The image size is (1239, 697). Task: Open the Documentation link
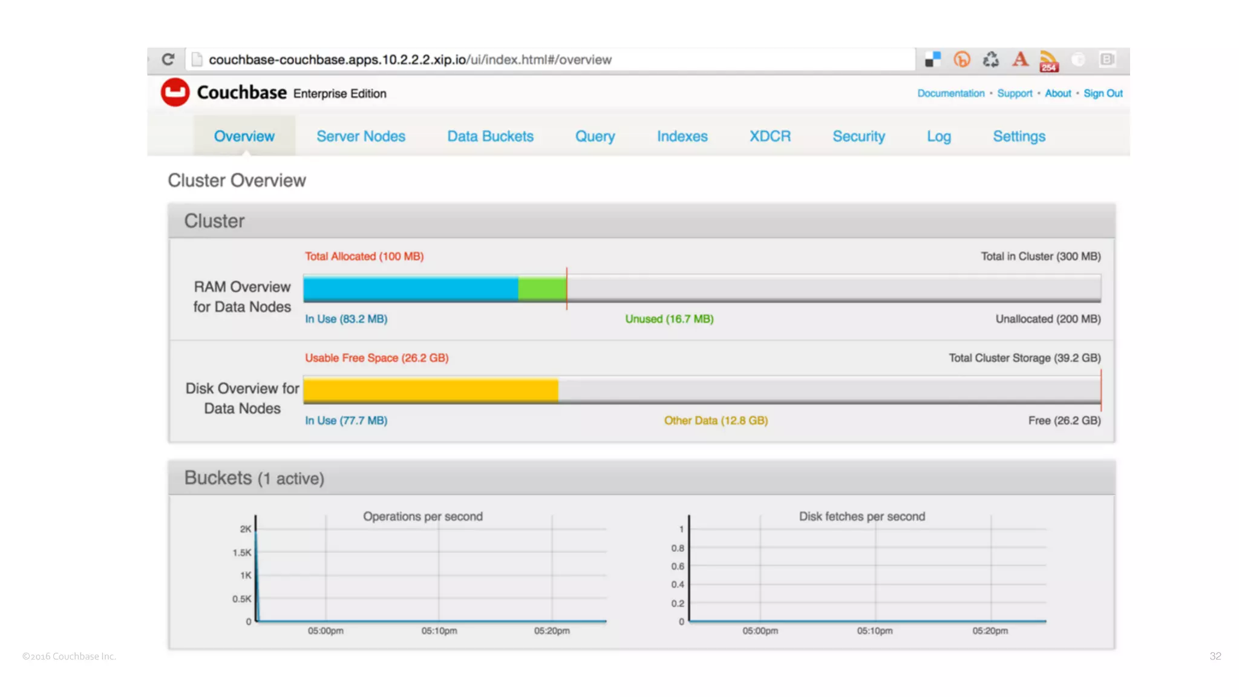click(x=950, y=93)
